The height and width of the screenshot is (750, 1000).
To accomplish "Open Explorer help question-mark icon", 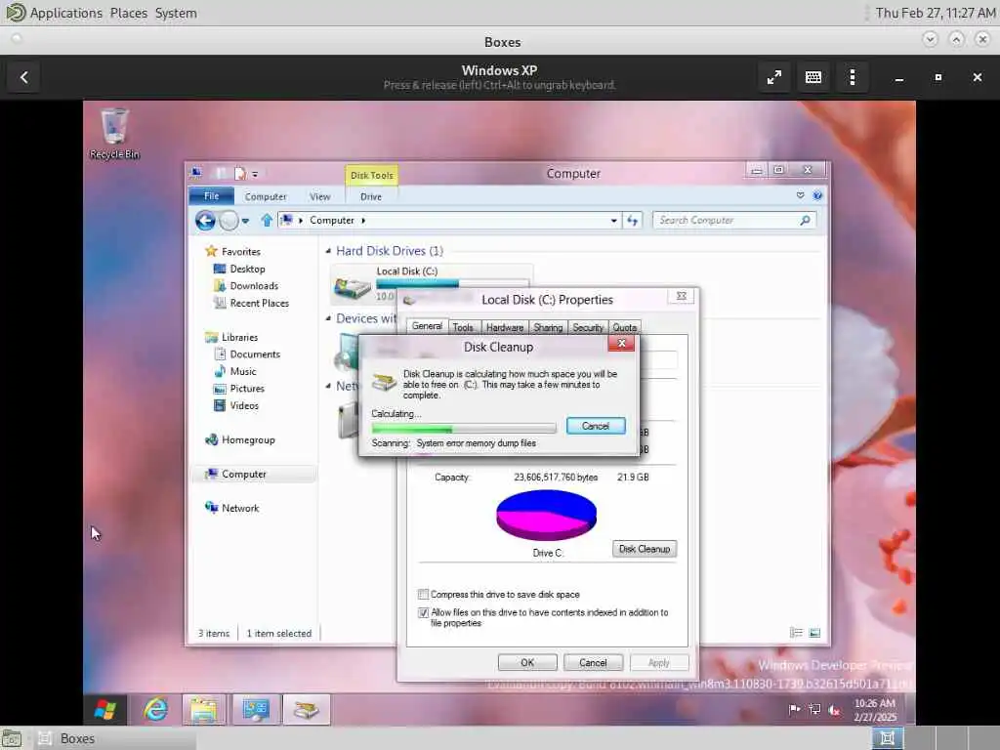I will [x=817, y=195].
